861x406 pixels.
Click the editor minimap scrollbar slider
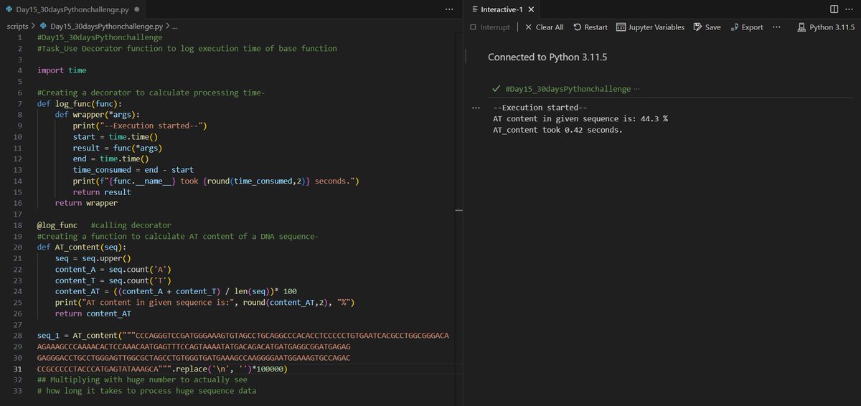point(459,212)
